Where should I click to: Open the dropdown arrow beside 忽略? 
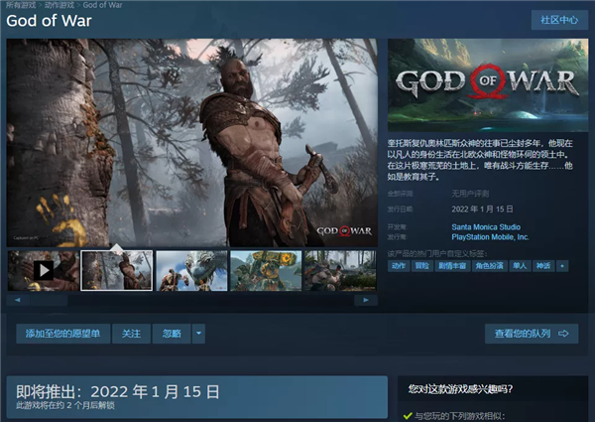[x=198, y=334]
